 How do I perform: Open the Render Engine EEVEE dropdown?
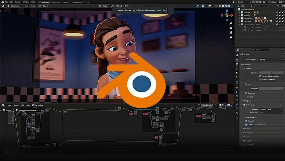pyautogui.click(x=272, y=60)
